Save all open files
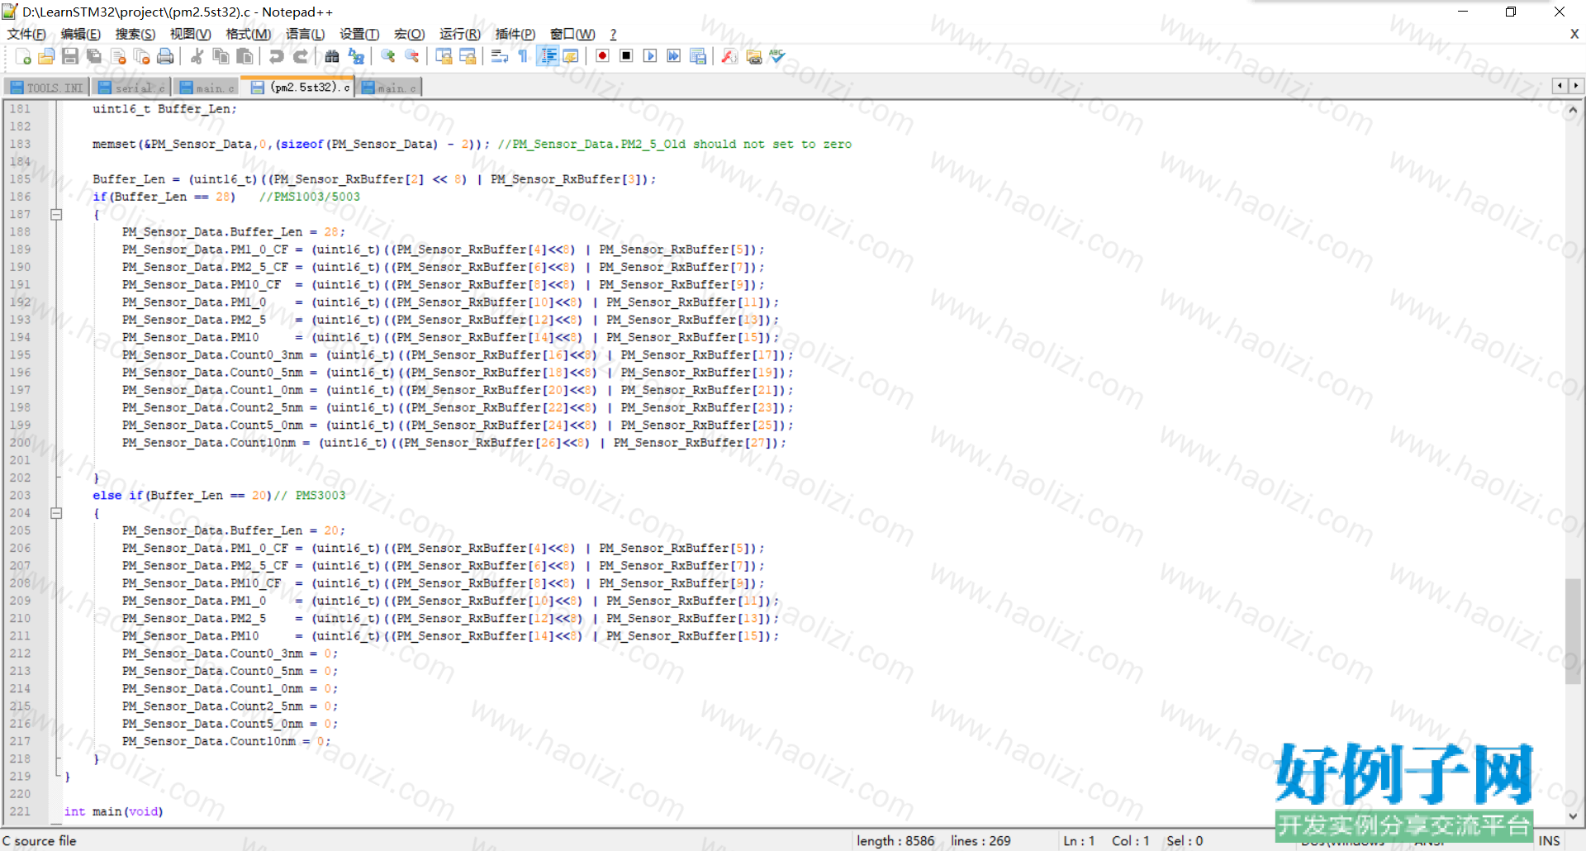 (94, 56)
